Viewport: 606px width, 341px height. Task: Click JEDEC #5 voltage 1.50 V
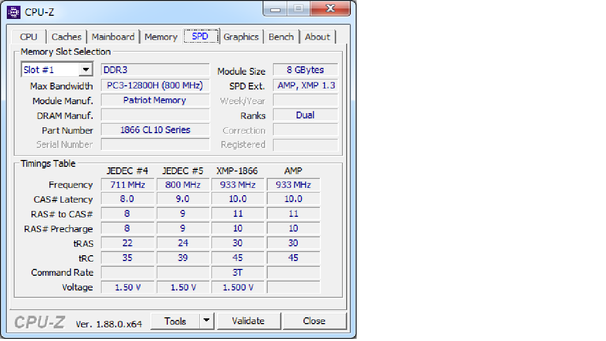(x=183, y=287)
